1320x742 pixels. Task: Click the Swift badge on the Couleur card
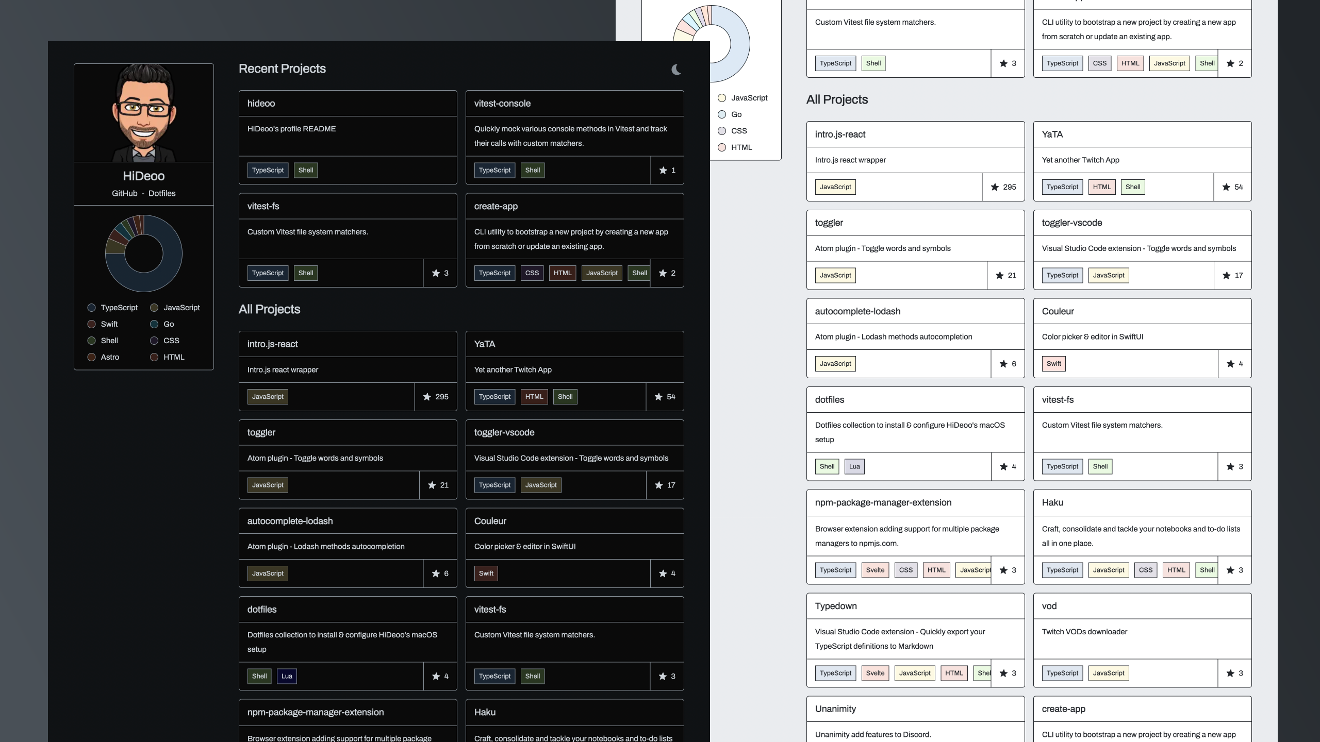pyautogui.click(x=486, y=573)
